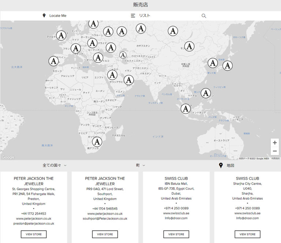Select the store marker over France/Italy
The height and width of the screenshot is (243, 281).
76,48
